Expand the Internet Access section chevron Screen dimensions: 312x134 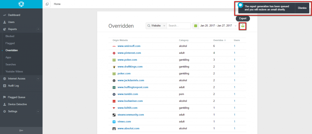pos(38,79)
